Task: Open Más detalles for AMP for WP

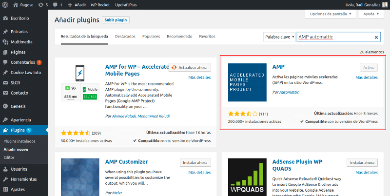Action: (x=199, y=78)
